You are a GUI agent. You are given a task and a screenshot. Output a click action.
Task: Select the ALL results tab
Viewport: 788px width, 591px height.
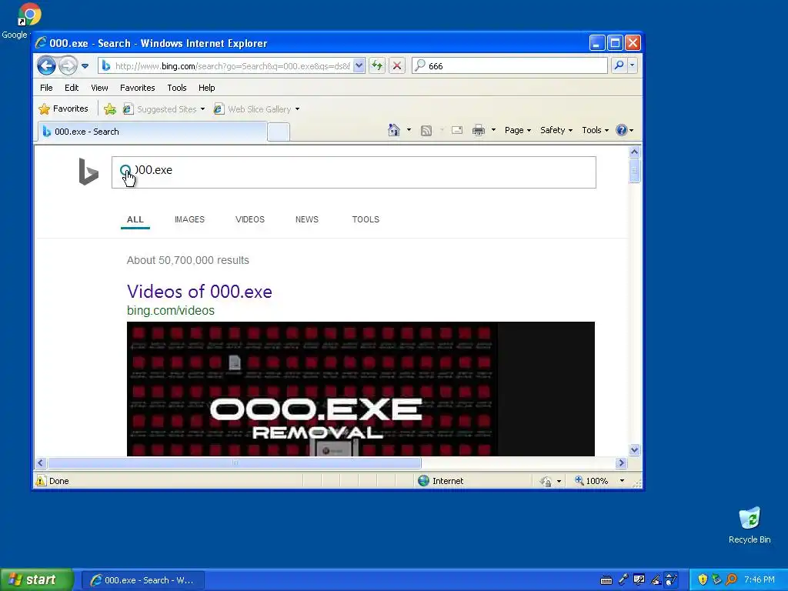pos(135,219)
